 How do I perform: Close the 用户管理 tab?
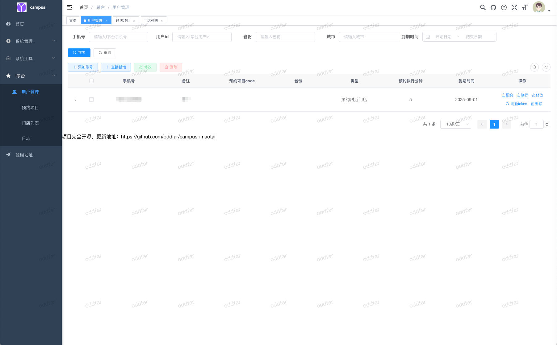106,21
